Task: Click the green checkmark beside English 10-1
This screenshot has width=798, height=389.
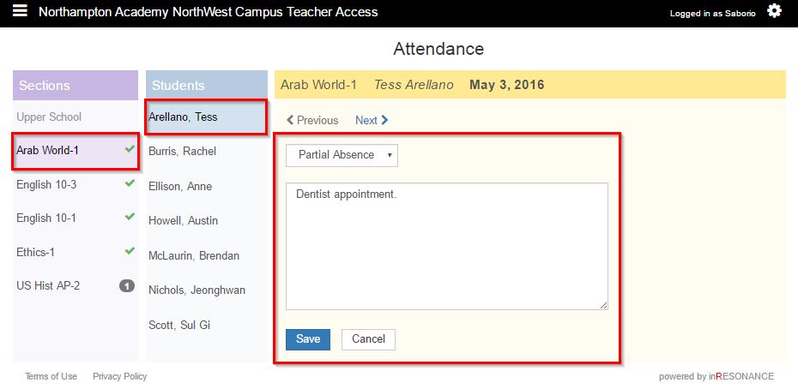Action: 130,217
